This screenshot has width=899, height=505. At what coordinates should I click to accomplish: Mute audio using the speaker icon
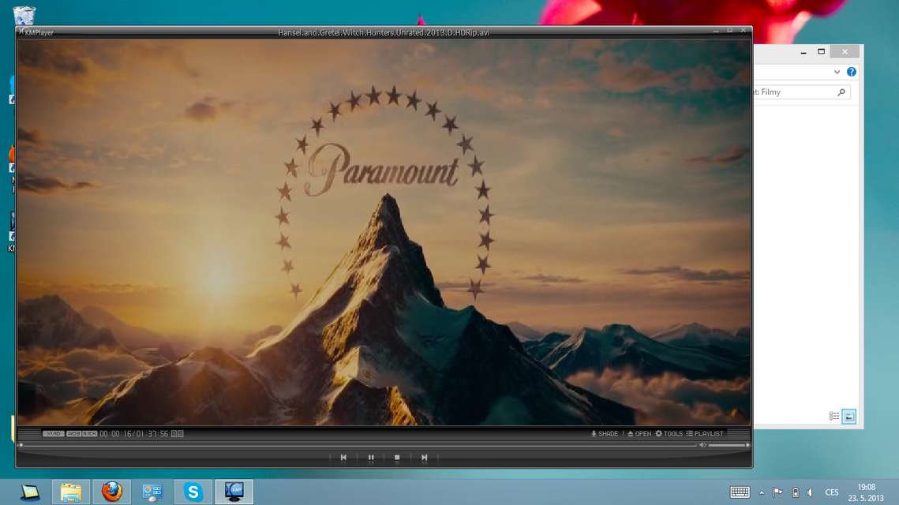coord(702,445)
